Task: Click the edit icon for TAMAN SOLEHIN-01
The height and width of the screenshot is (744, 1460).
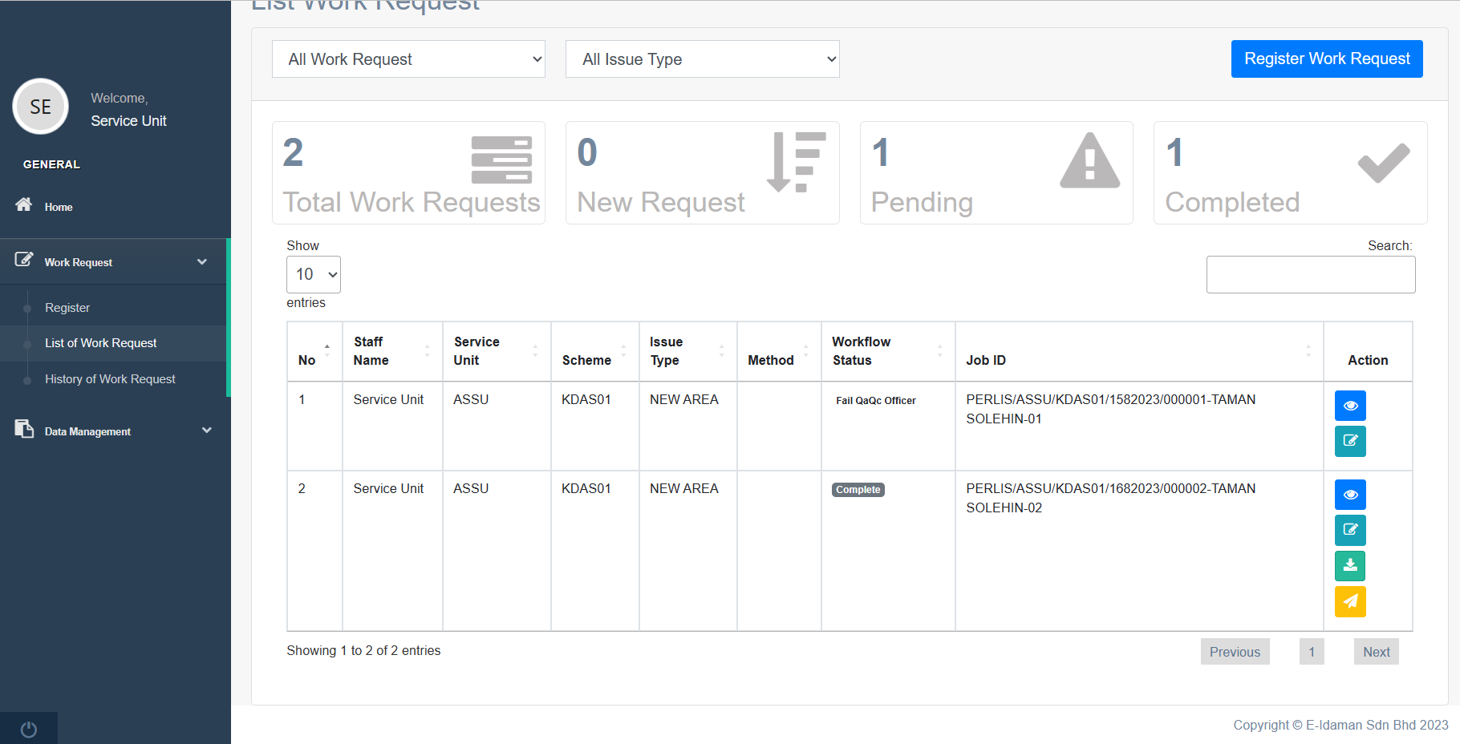Action: coord(1349,441)
